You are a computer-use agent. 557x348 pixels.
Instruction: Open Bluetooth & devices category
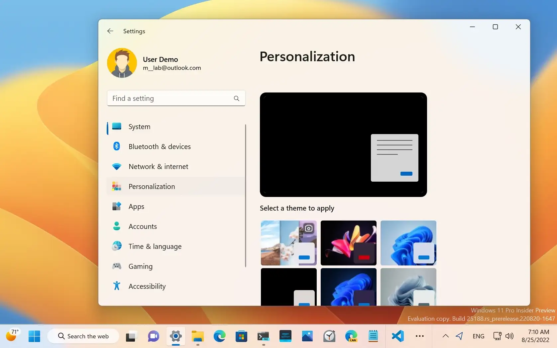pyautogui.click(x=175, y=147)
